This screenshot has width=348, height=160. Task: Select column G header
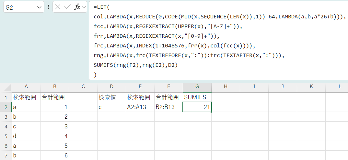tap(197, 87)
